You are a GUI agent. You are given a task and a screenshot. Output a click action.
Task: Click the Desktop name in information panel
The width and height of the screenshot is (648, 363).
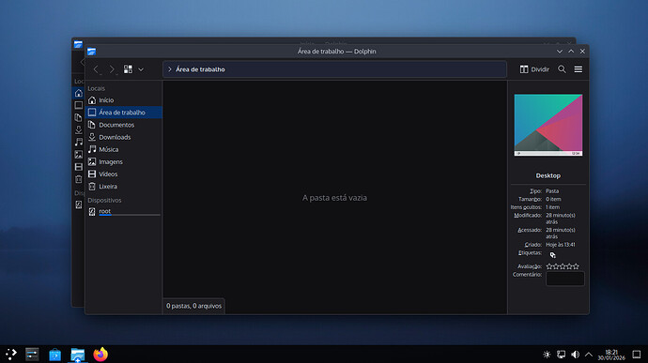(548, 175)
